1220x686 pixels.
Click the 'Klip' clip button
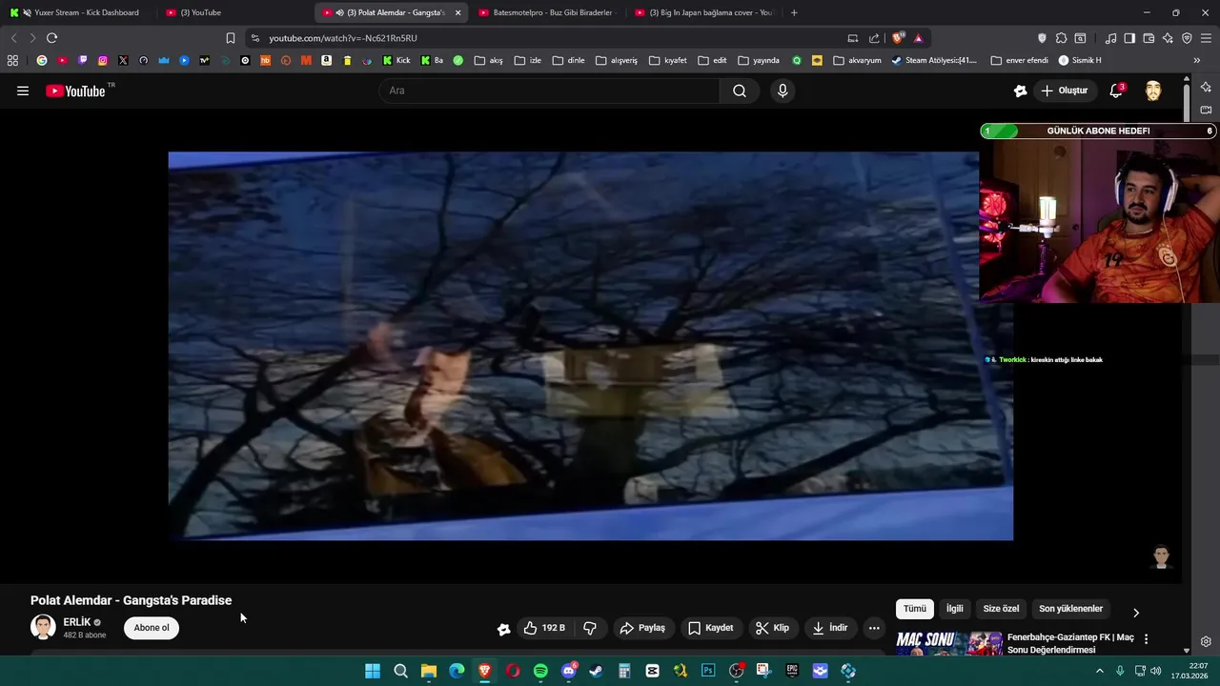772,628
